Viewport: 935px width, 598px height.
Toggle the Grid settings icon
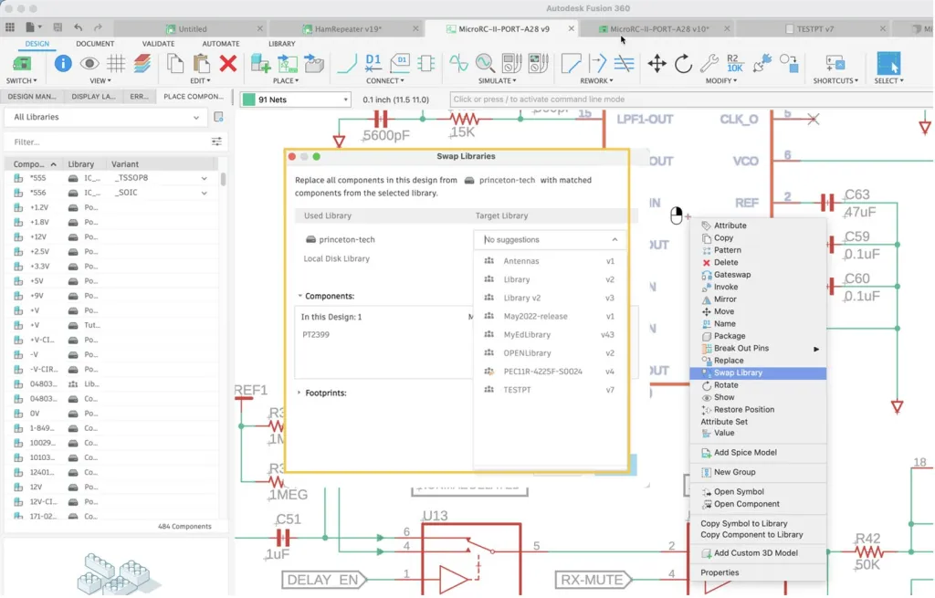click(116, 63)
